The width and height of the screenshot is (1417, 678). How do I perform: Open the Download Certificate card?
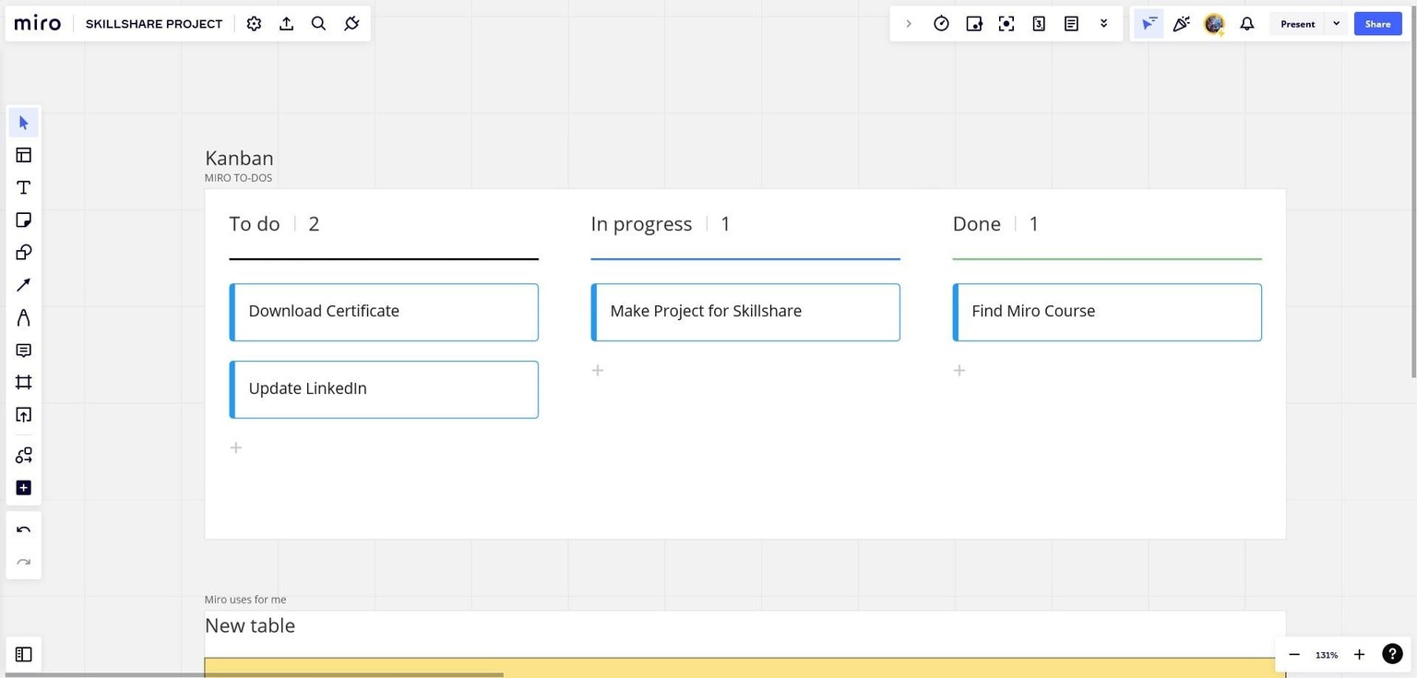[384, 312]
